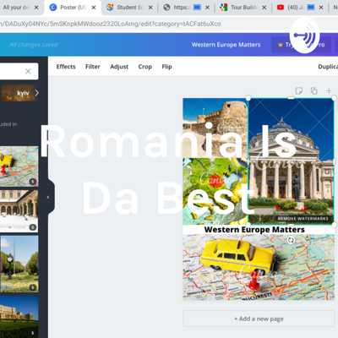Select the yellow taxi map thumbnail in sidebar
338x338 pixels.
19,166
